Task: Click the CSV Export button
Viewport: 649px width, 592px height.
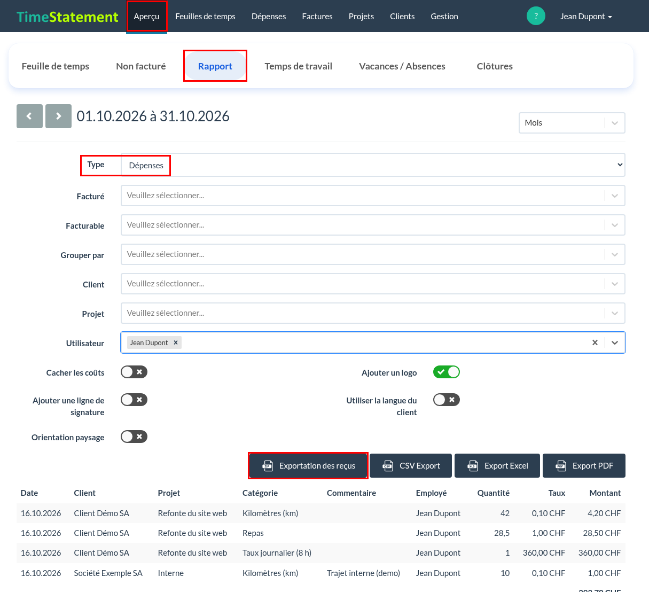Action: pos(411,466)
